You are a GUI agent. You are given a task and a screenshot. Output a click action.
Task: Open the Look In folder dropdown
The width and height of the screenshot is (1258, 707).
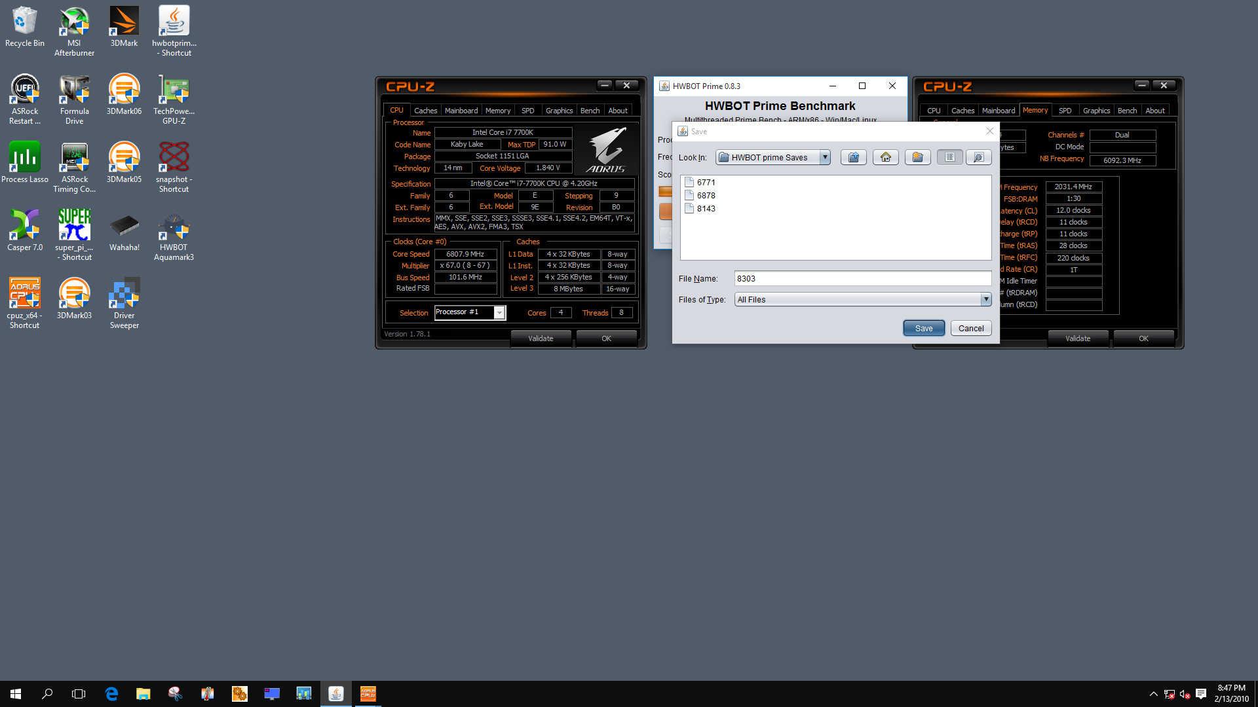pos(825,157)
